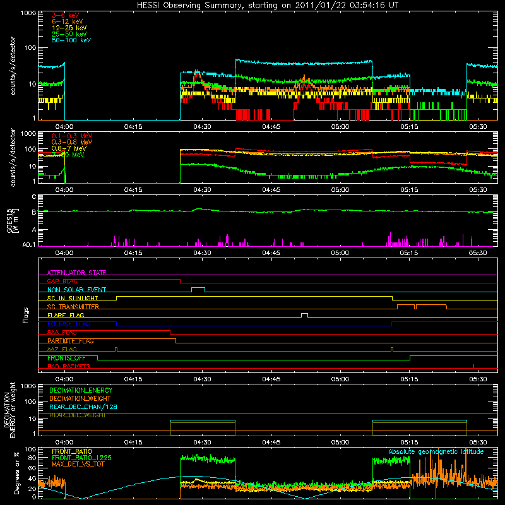This screenshot has height=505, width=505.
Task: Click the 05:00 tick under the MeV count-rate panel
Action: (x=340, y=190)
